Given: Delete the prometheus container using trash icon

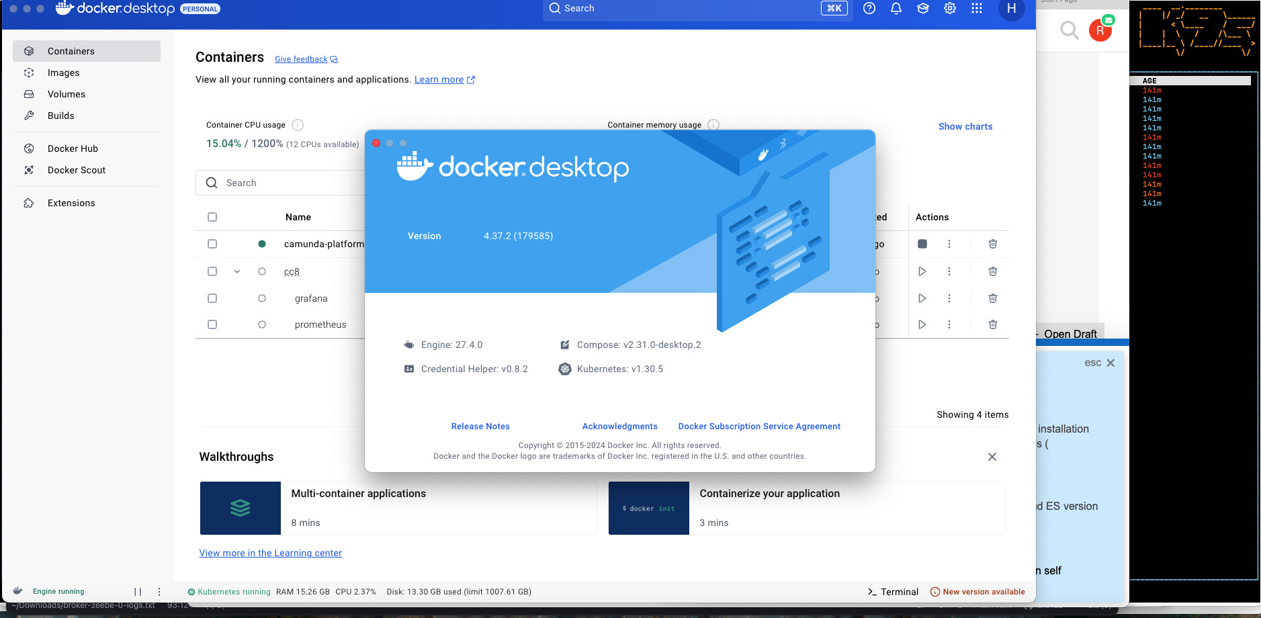Looking at the screenshot, I should 992,324.
